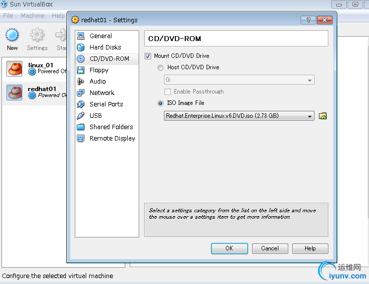Select Audio settings category

pos(107,81)
